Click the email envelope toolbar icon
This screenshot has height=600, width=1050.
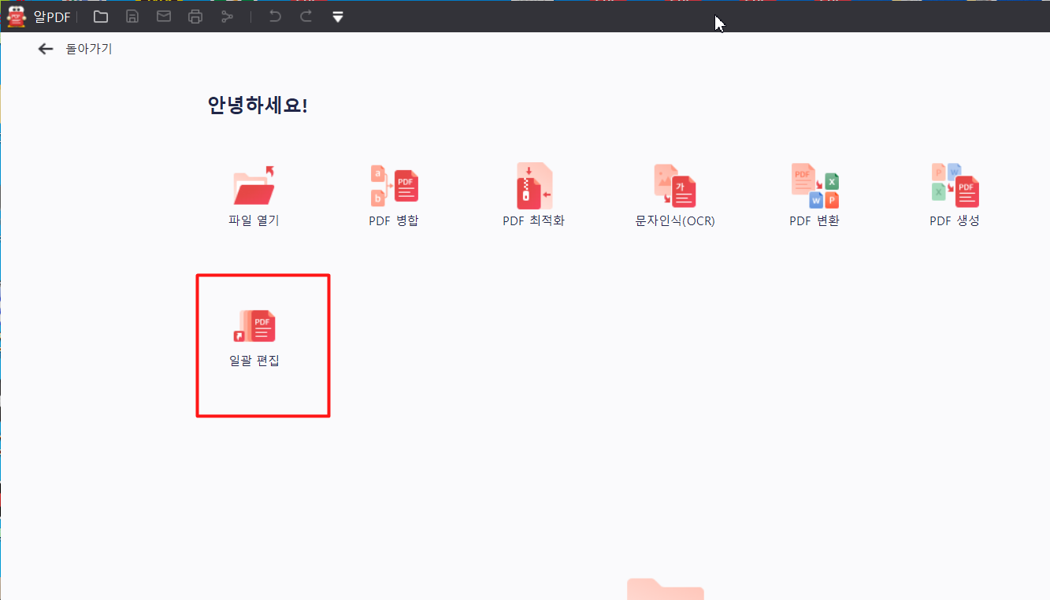164,17
